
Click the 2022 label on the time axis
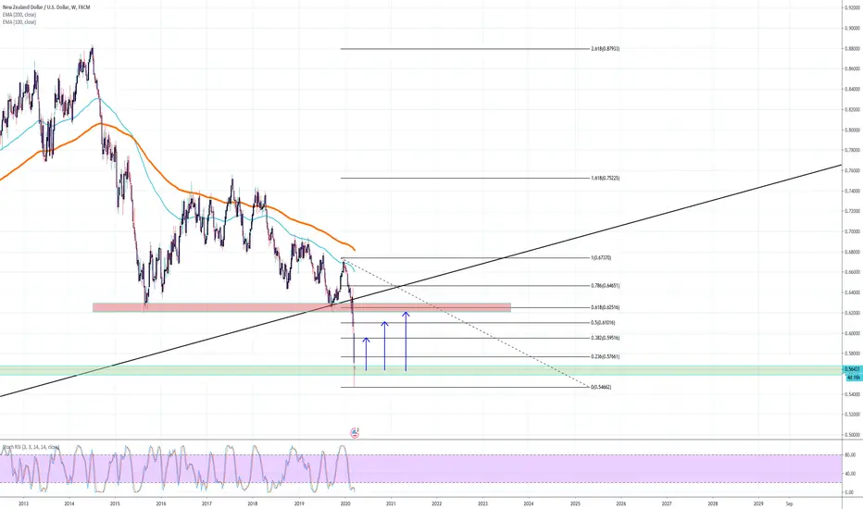point(437,503)
